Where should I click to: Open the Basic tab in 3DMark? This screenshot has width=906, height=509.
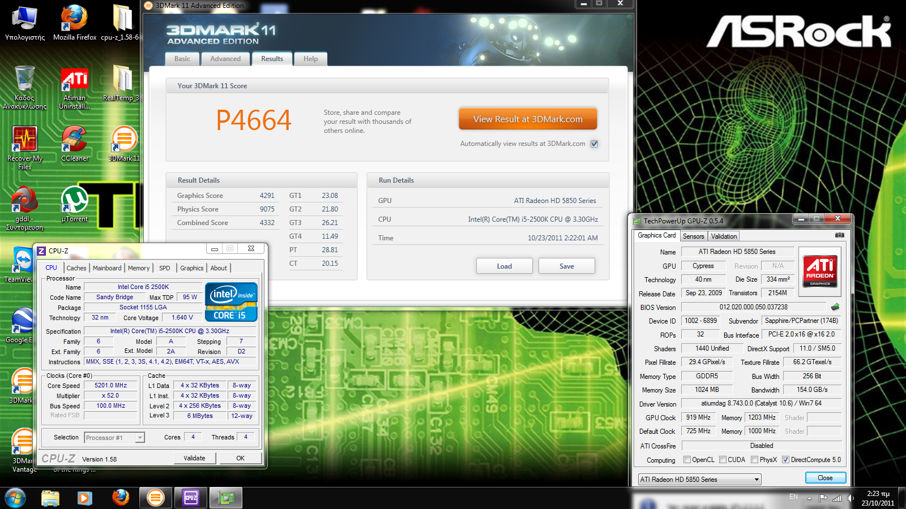tap(182, 59)
